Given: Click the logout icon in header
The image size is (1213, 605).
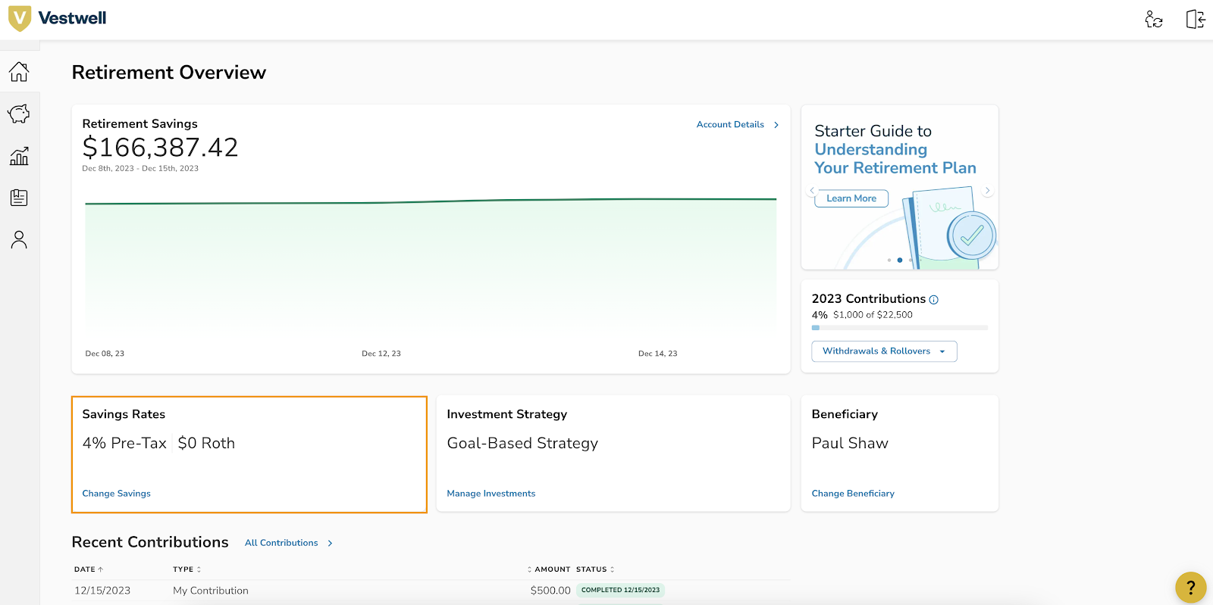Looking at the screenshot, I should (1195, 19).
